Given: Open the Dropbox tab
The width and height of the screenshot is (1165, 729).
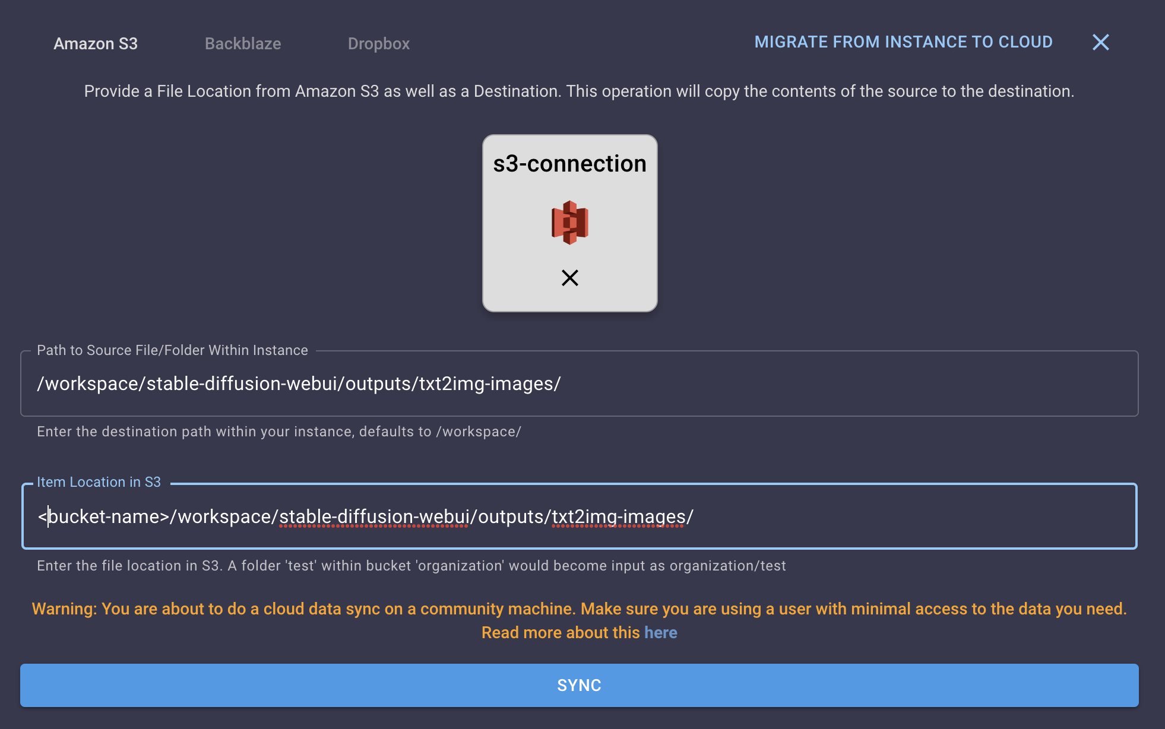Looking at the screenshot, I should coord(379,43).
